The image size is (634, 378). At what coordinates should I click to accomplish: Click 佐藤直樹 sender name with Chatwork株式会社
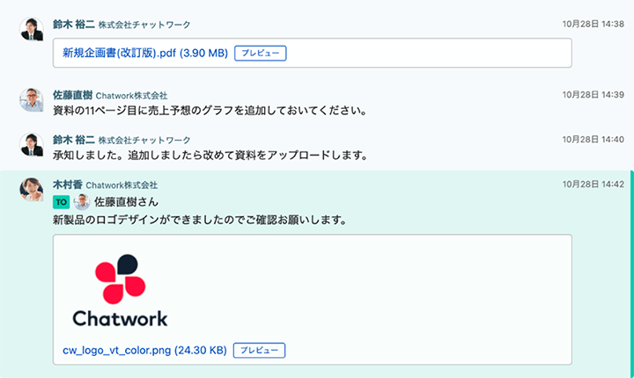click(71, 95)
